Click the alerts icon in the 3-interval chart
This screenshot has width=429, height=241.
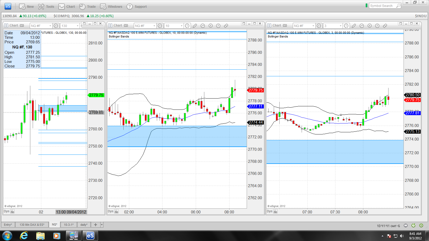click(x=377, y=26)
